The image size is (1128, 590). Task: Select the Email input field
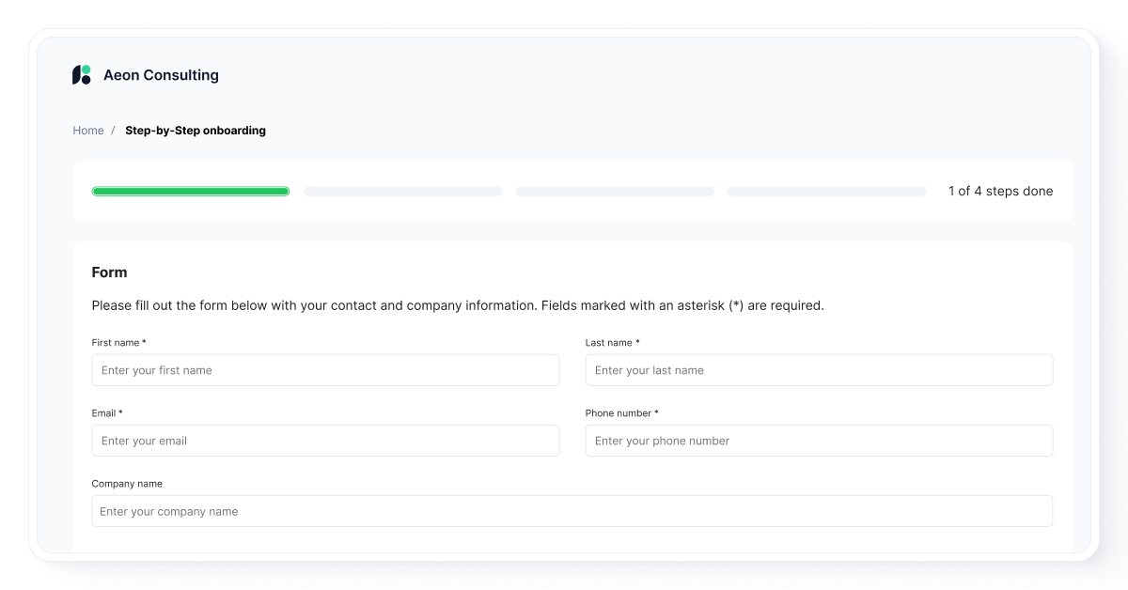[x=325, y=441]
